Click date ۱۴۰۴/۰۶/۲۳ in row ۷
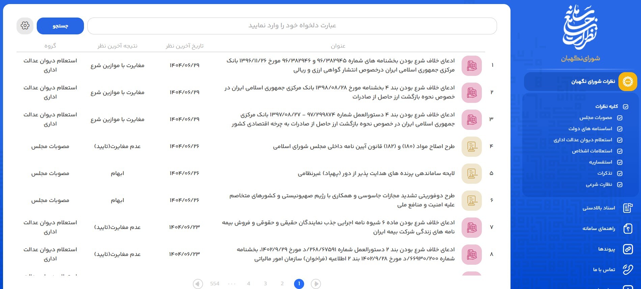The height and width of the screenshot is (289, 641). pos(184,227)
